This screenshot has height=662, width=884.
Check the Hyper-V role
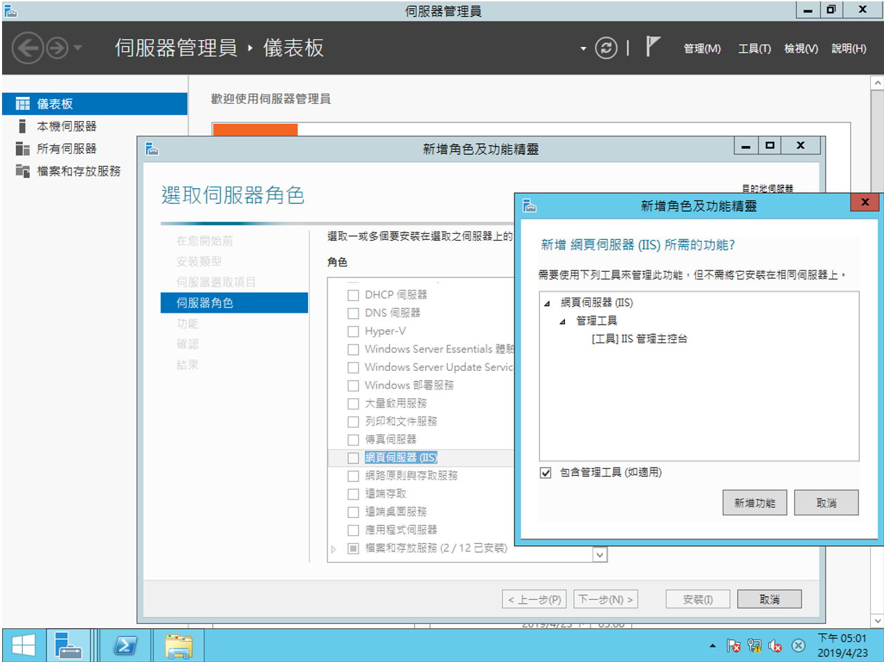[x=353, y=331]
